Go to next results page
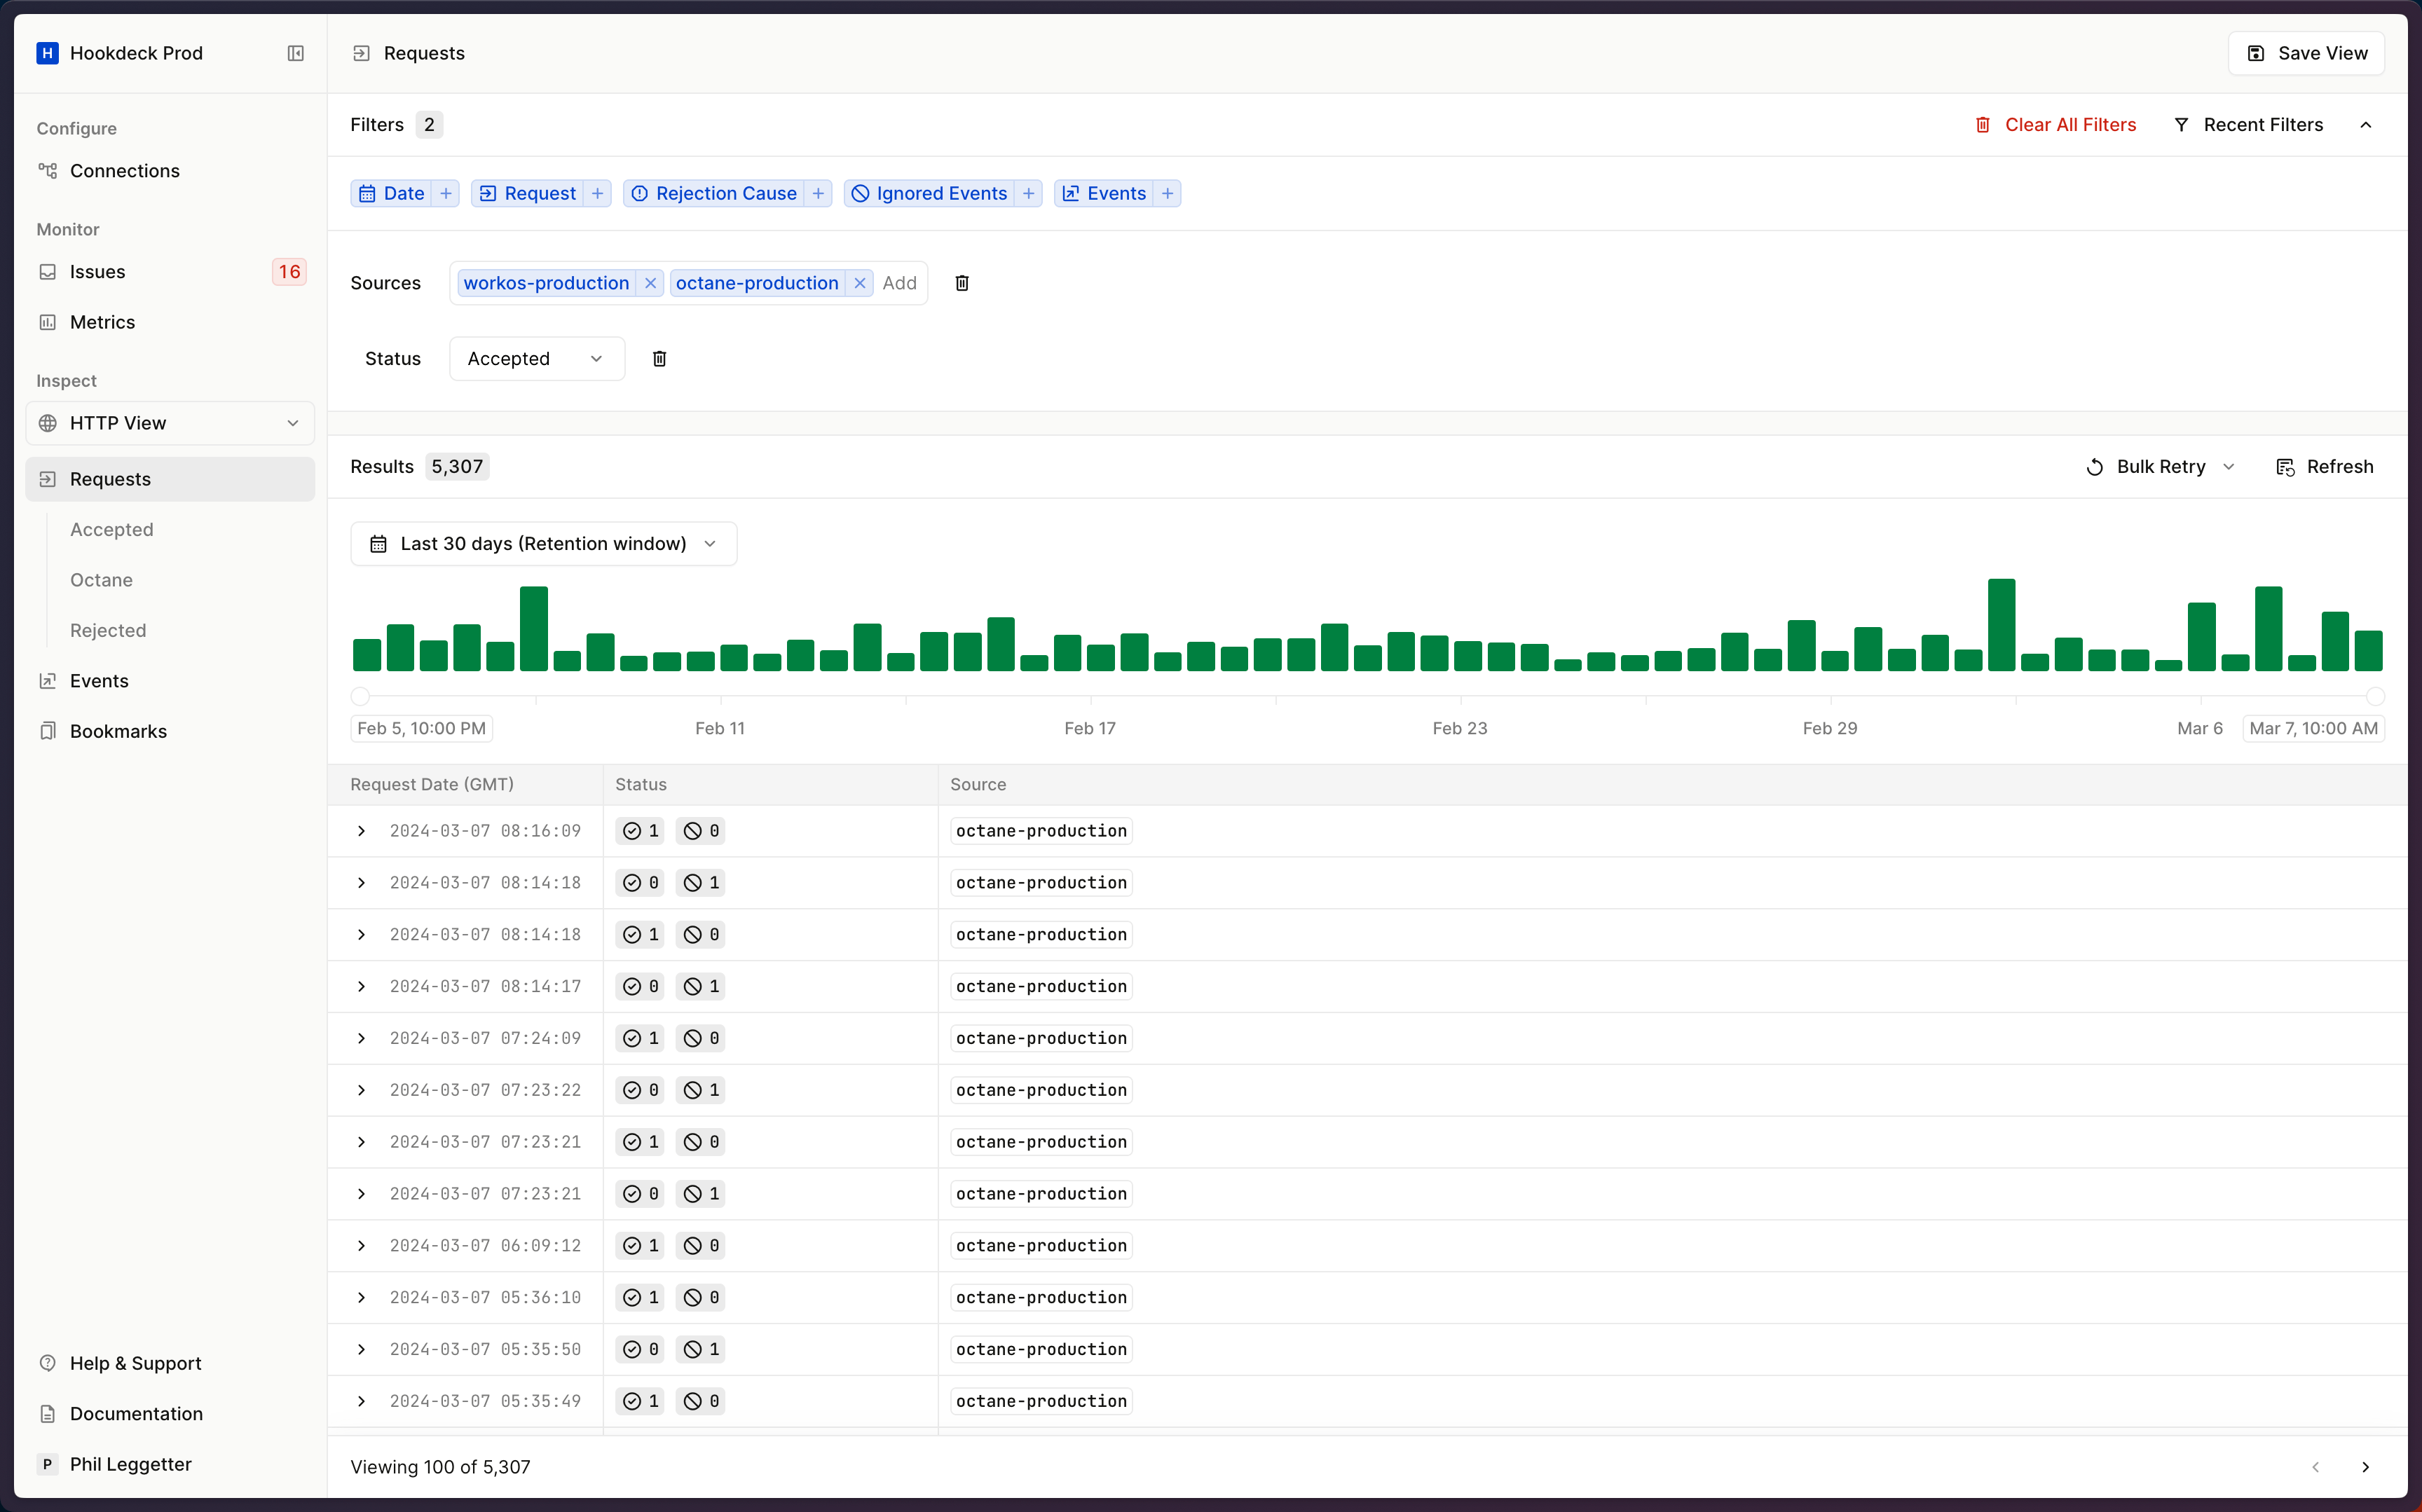 [2365, 1467]
